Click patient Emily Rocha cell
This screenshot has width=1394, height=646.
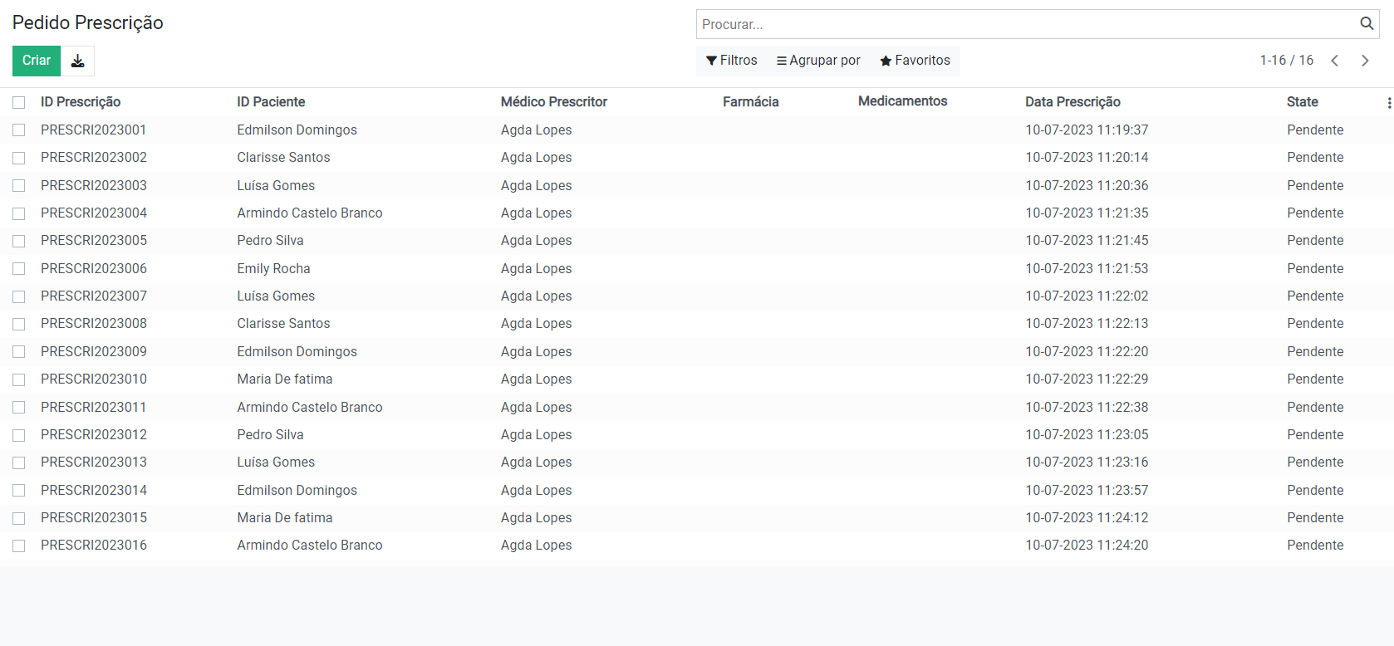click(x=273, y=268)
